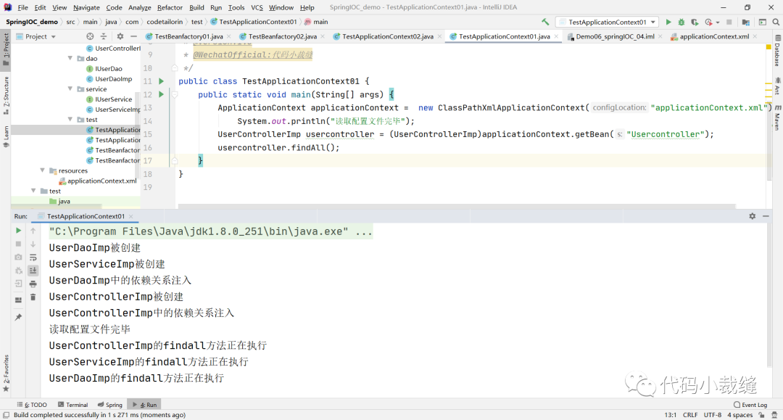Collapse the resources folder

(43, 170)
